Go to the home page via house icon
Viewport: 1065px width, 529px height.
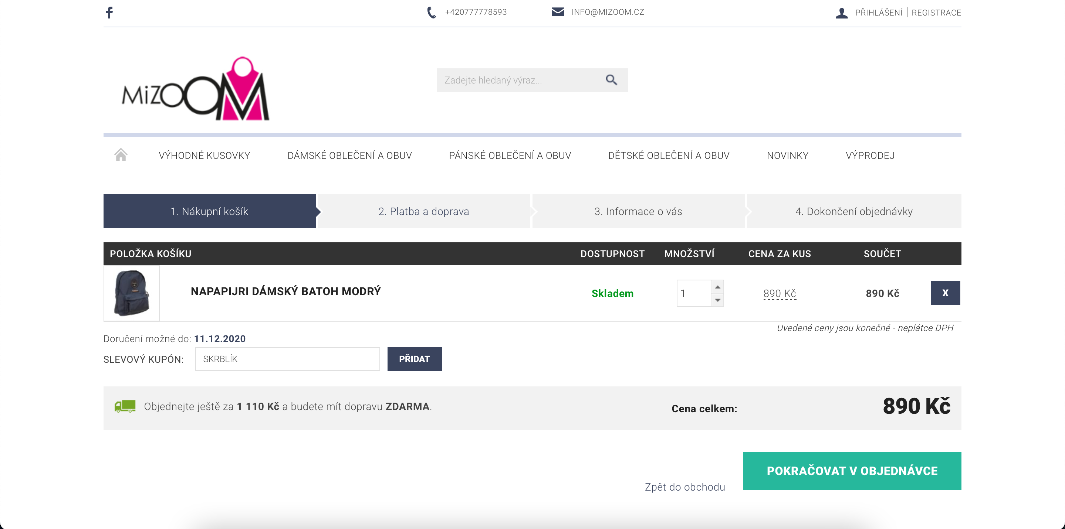(x=121, y=155)
